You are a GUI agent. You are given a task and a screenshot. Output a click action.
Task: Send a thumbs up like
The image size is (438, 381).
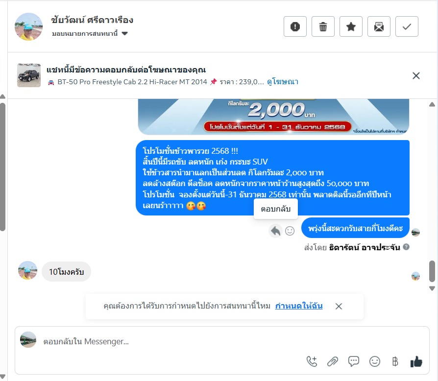416,361
